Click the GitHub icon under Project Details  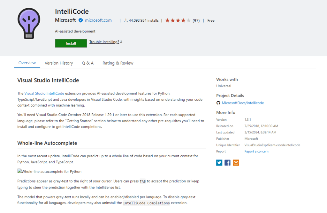click(x=218, y=103)
